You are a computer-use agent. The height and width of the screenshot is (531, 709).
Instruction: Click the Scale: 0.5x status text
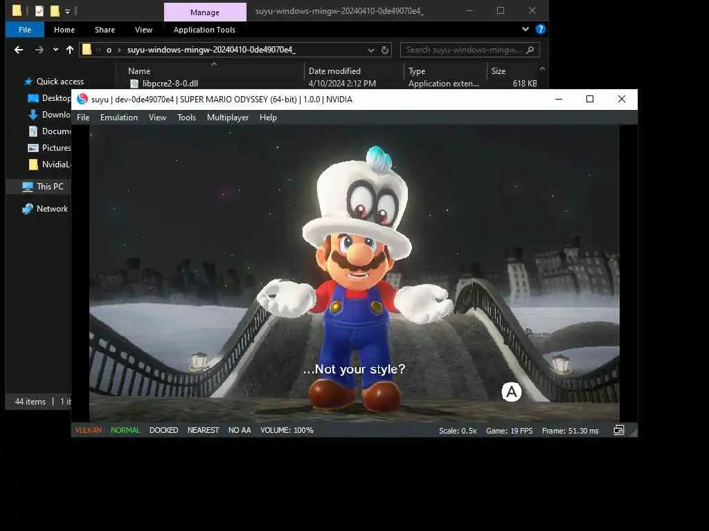(x=458, y=431)
